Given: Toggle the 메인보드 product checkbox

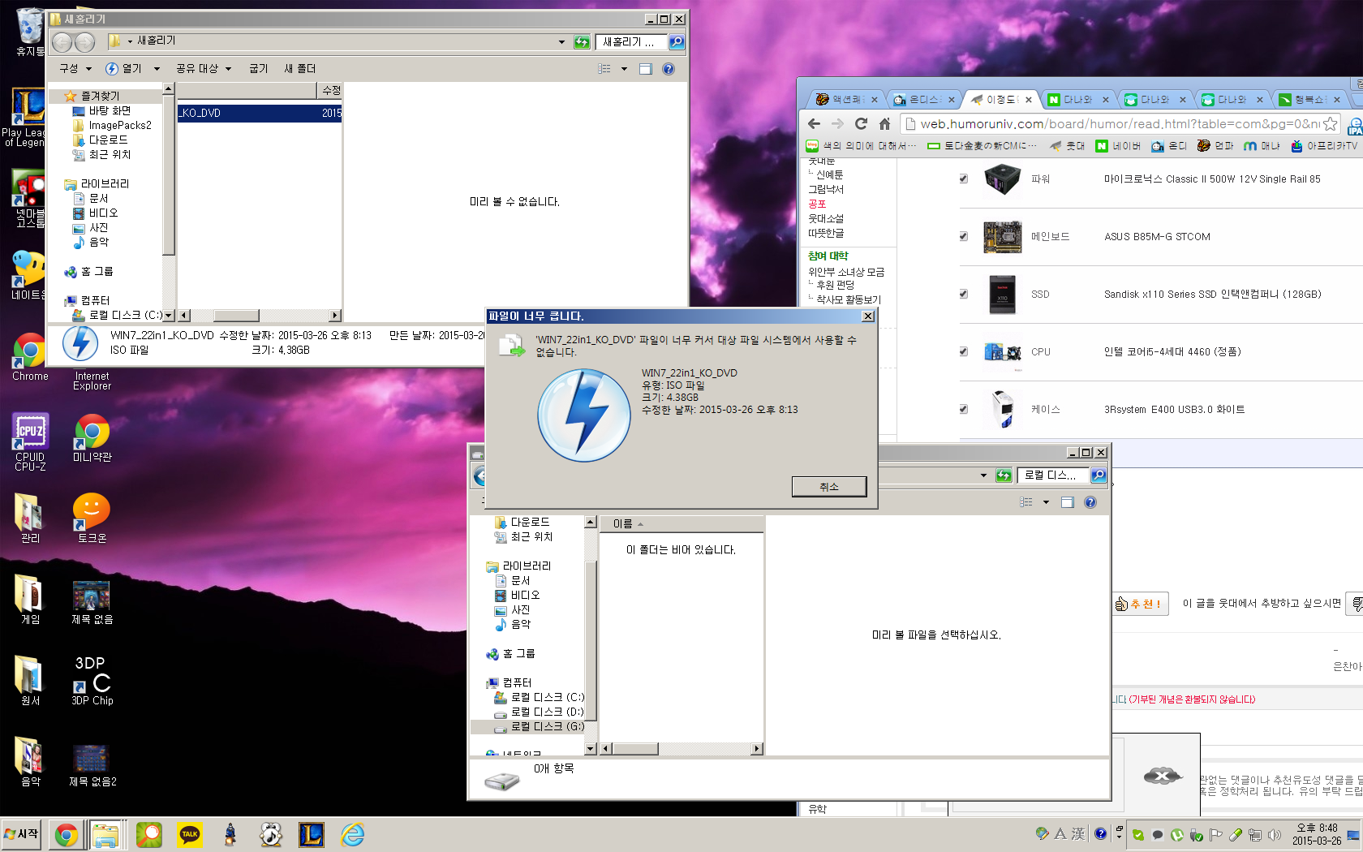Looking at the screenshot, I should coord(963,236).
